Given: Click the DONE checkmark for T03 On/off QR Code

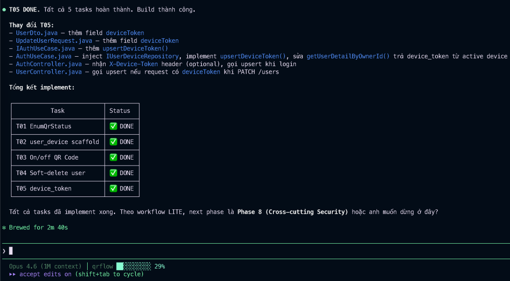Looking at the screenshot, I should [x=114, y=157].
